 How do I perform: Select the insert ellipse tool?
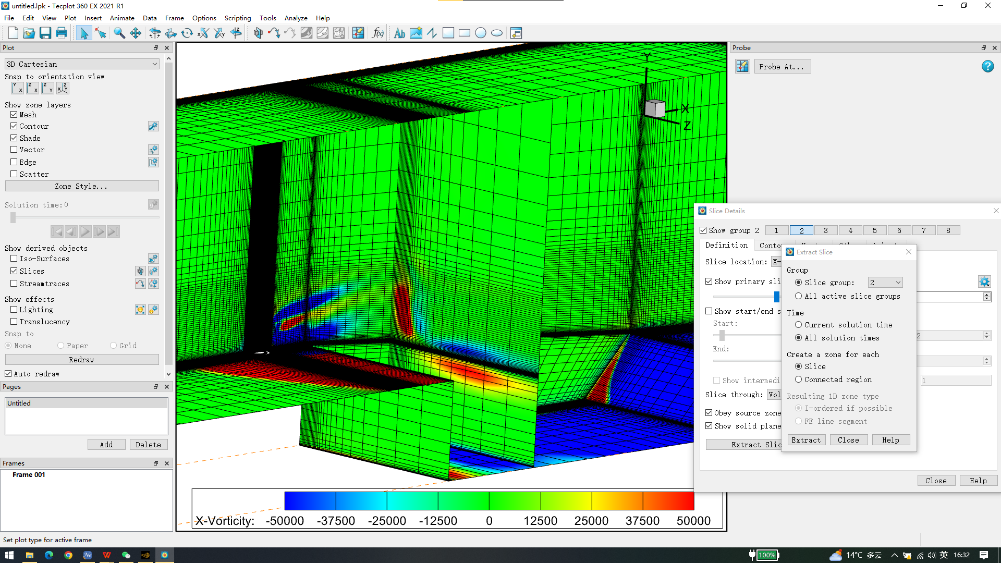point(497,33)
